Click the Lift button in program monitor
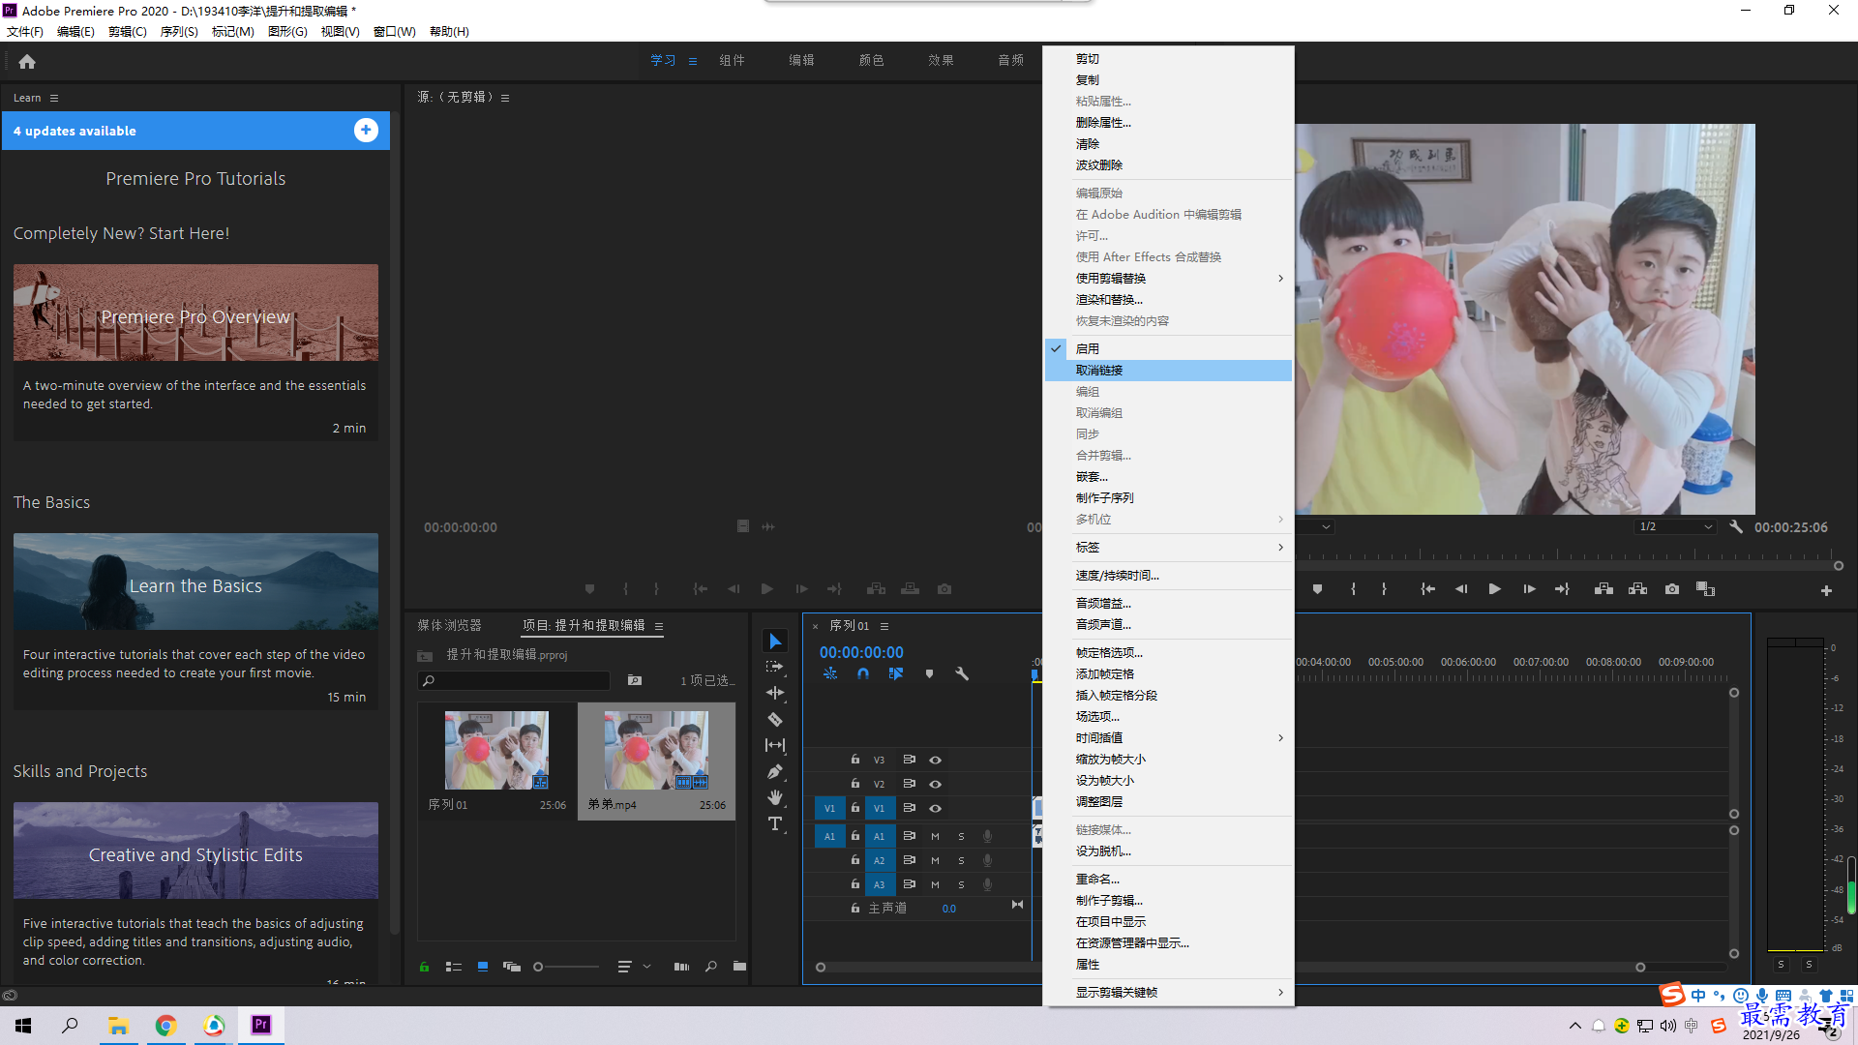 pyautogui.click(x=1603, y=588)
